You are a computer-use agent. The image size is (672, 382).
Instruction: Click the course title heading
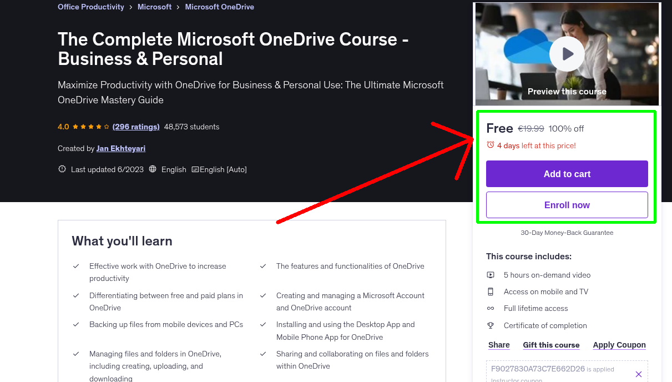(234, 49)
